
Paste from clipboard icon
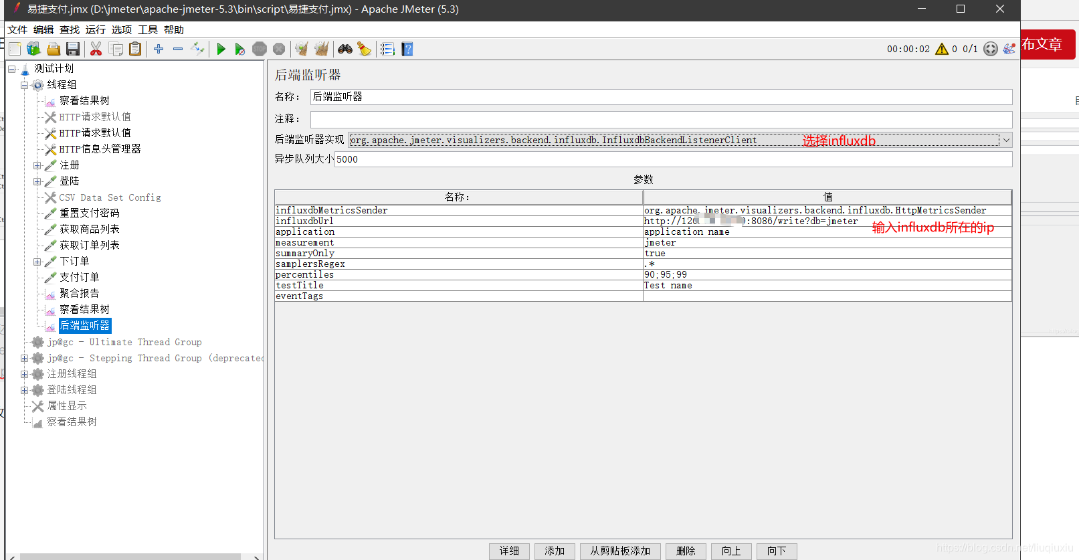pos(135,49)
